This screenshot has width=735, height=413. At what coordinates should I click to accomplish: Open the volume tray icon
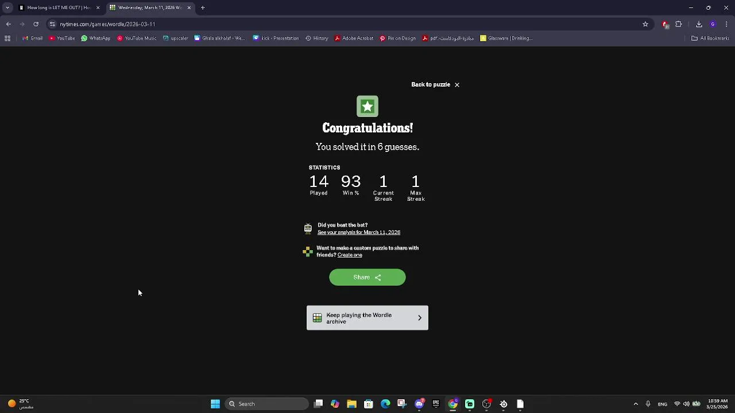(x=686, y=404)
